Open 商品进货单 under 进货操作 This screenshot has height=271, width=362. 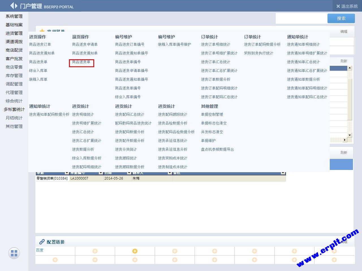[x=38, y=62]
